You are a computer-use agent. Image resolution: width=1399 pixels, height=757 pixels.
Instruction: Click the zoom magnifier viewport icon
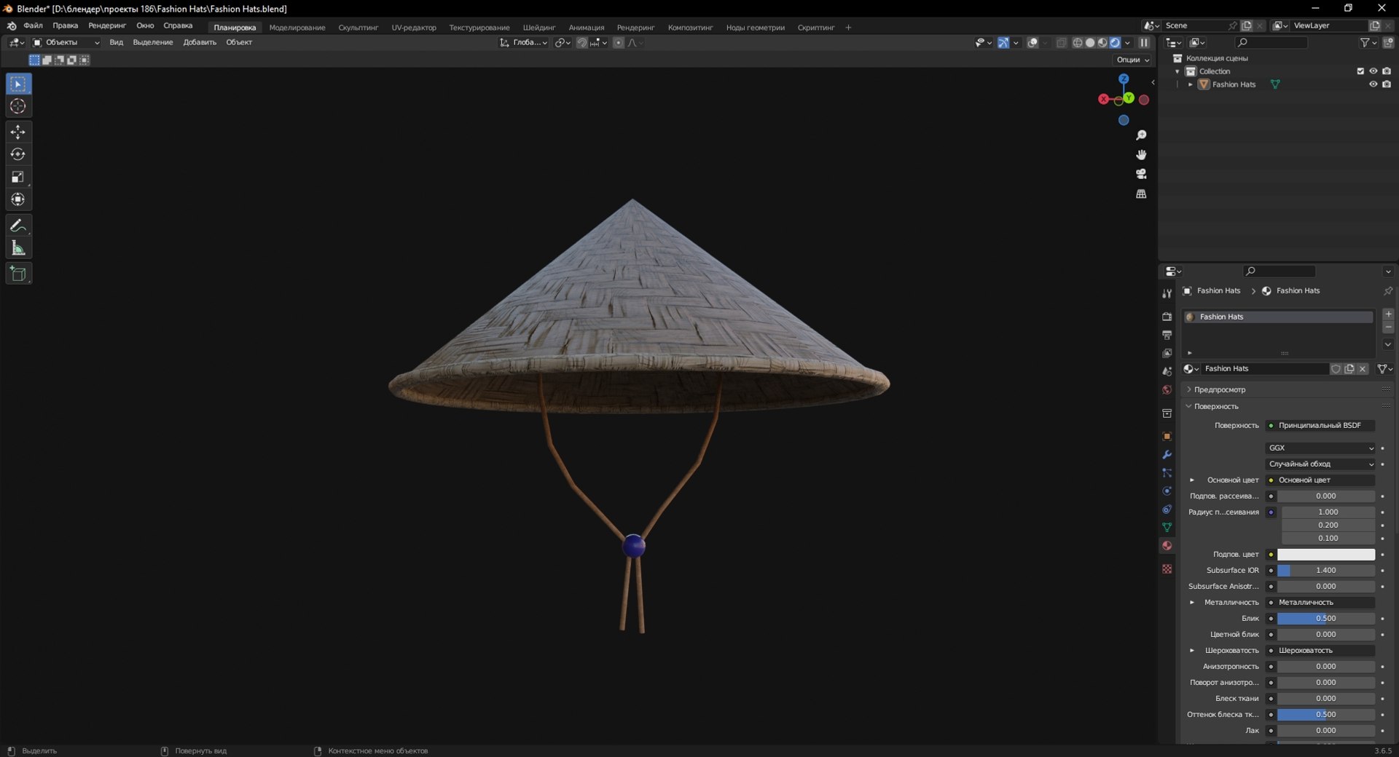[1141, 135]
